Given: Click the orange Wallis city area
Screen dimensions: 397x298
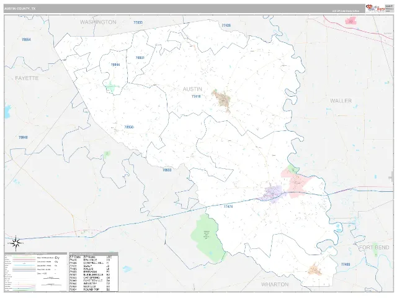Looking at the screenshot, I should click(x=314, y=270).
